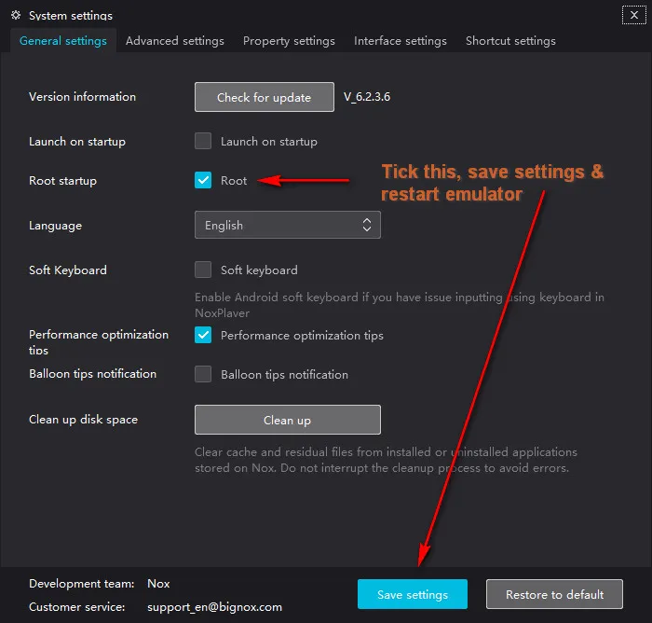Enable the Launch on startup checkbox
Viewport: 652px width, 623px height.
pos(203,141)
